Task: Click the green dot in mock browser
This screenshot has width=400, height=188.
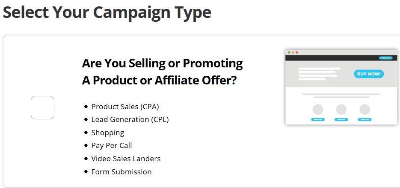Action: point(289,52)
